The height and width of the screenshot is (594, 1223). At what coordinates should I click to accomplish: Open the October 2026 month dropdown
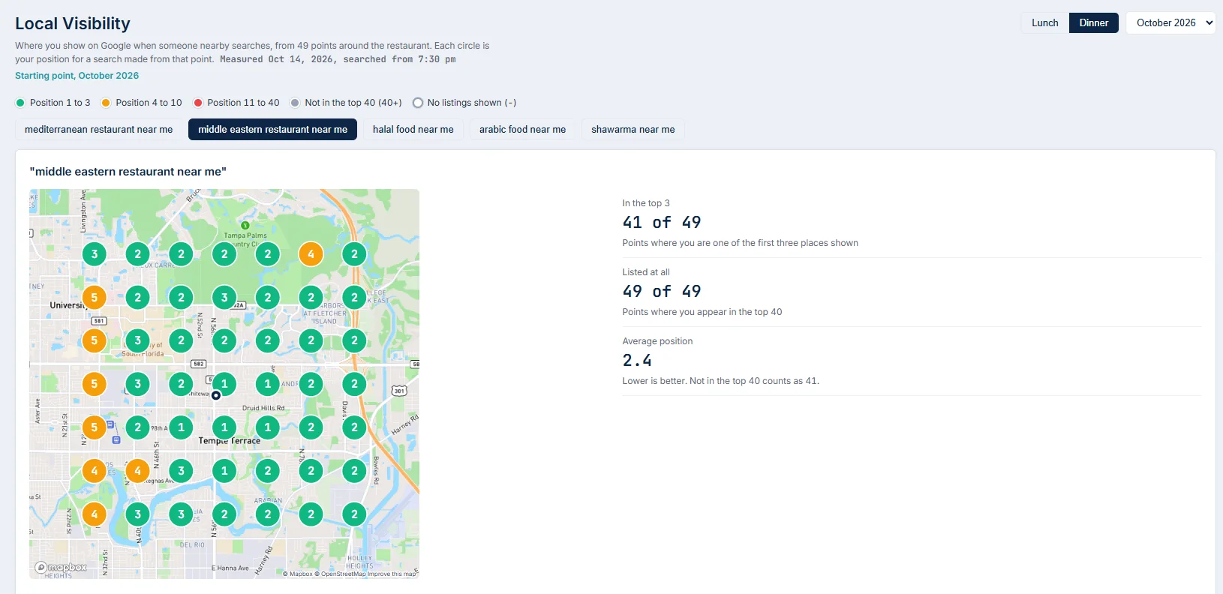(1170, 22)
